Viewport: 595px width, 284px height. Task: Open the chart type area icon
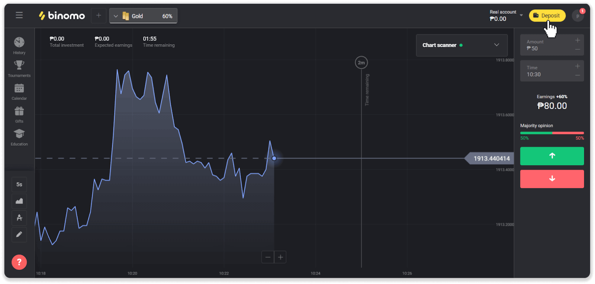point(19,201)
